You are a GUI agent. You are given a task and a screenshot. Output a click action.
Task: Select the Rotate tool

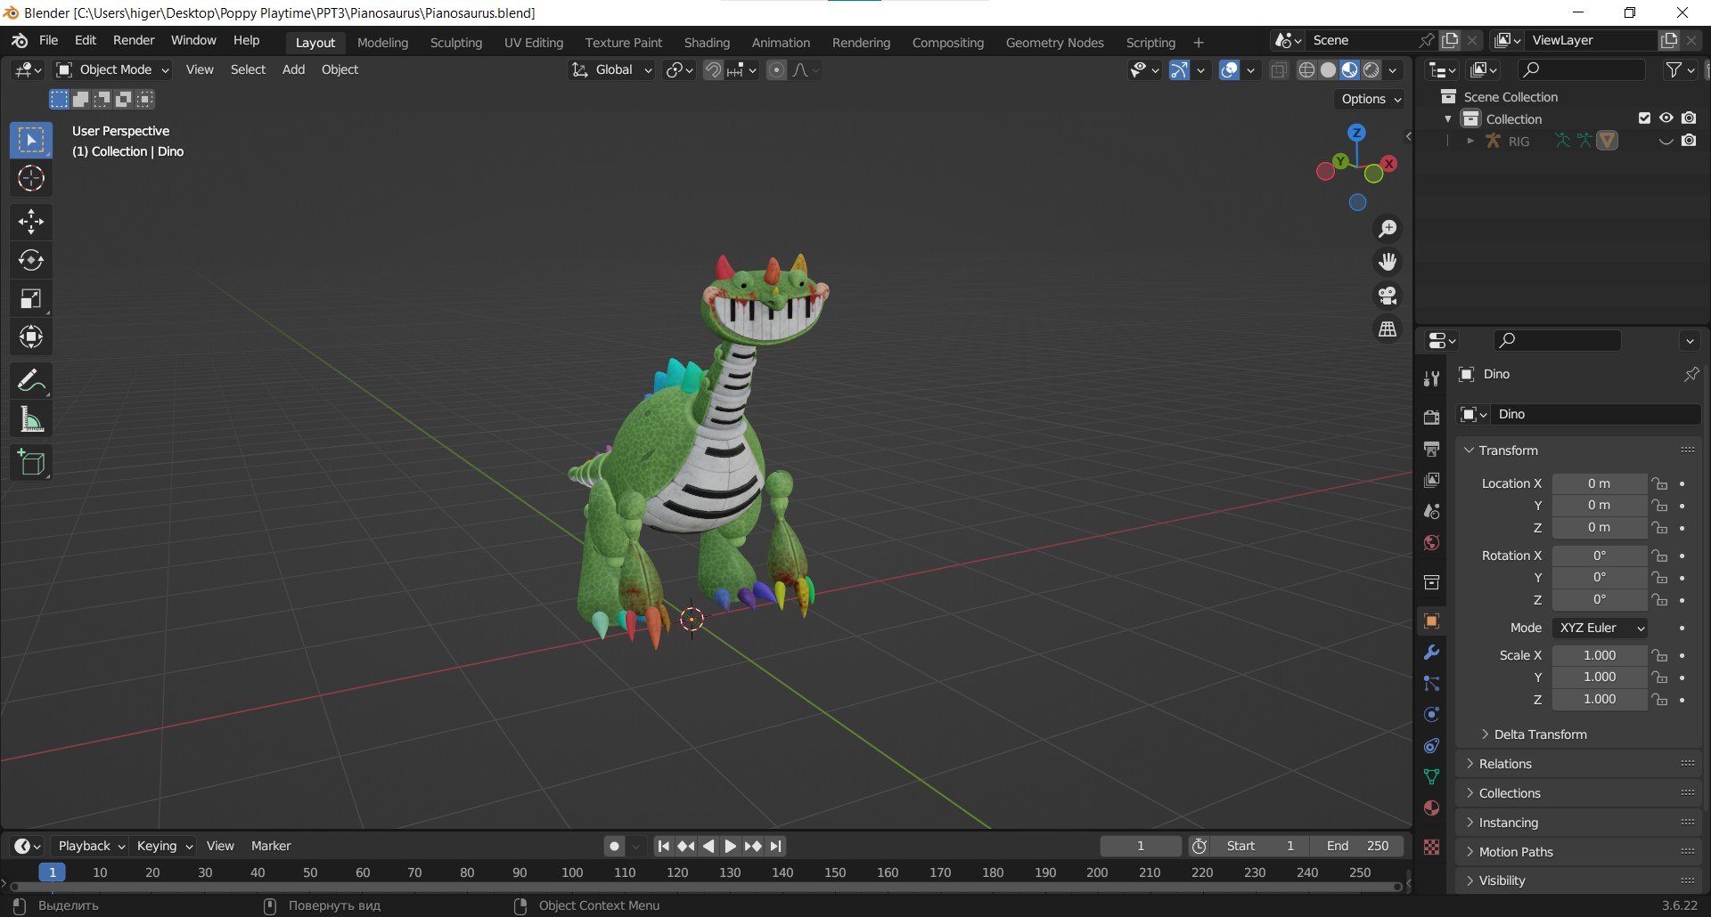31,260
